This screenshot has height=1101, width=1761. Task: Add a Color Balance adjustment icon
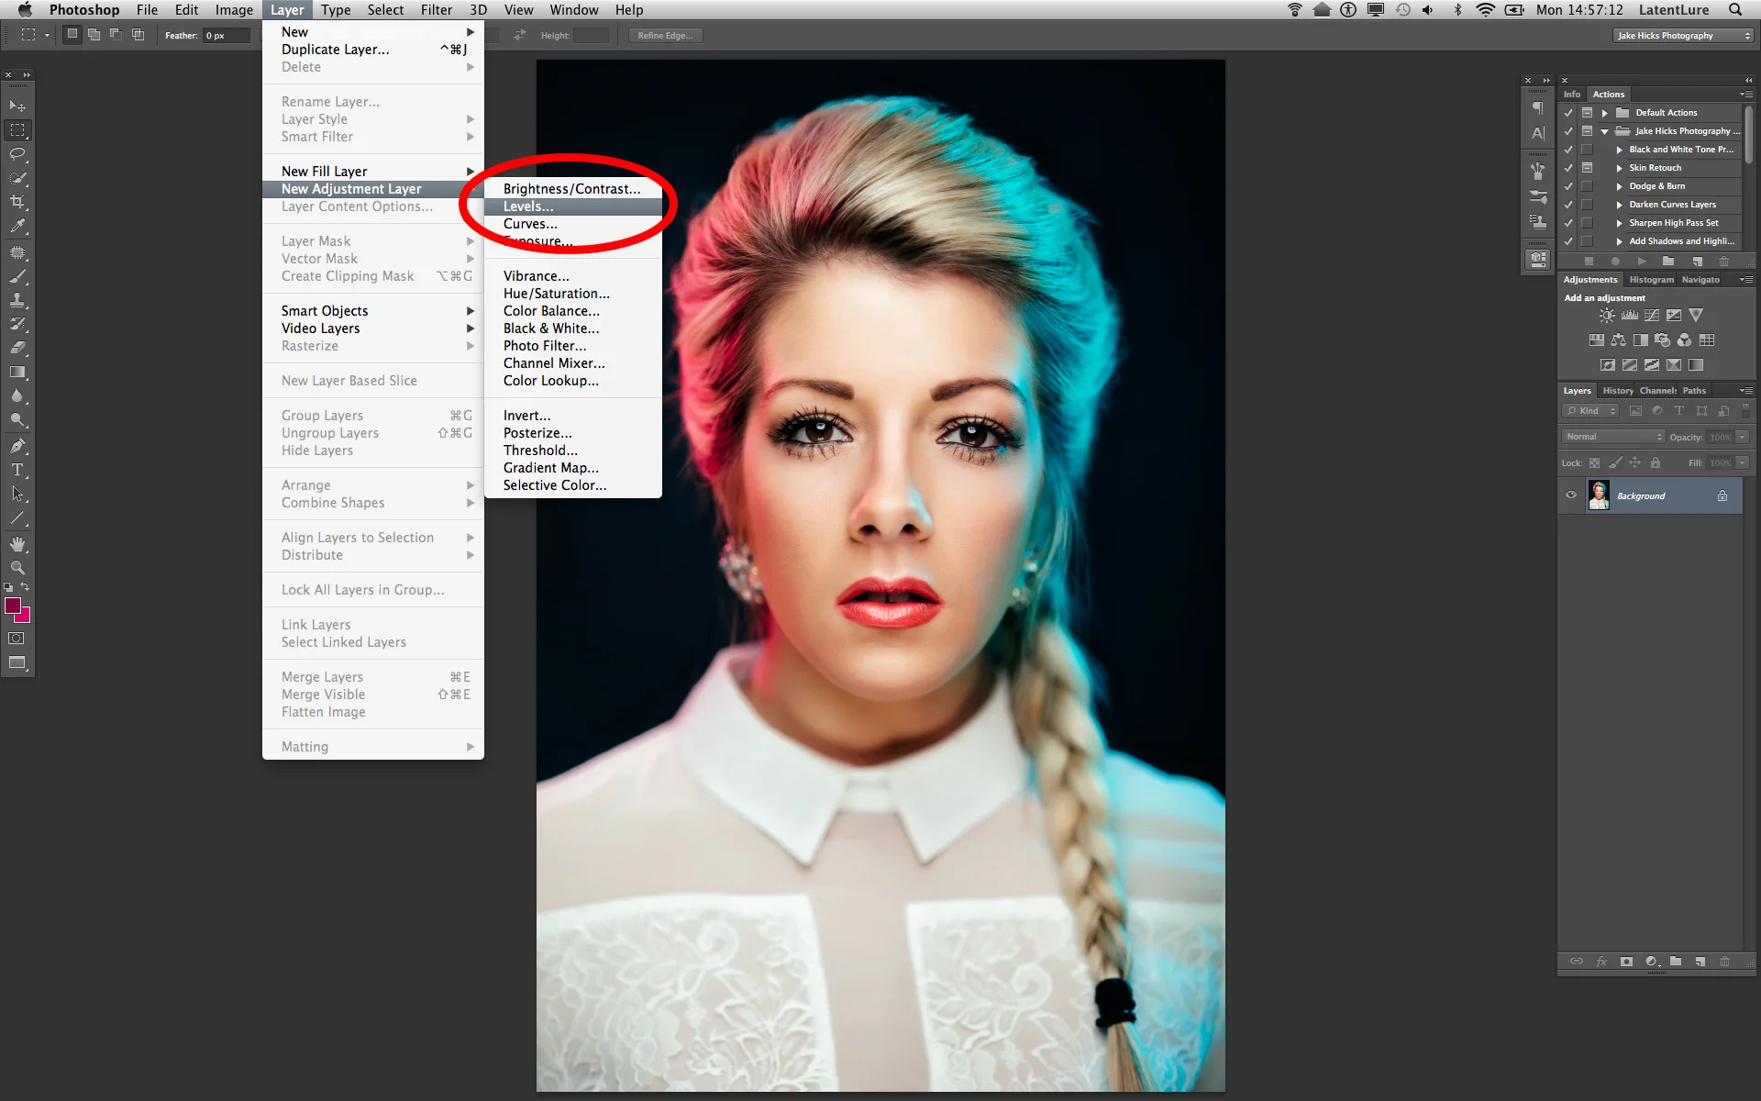pyautogui.click(x=1619, y=340)
